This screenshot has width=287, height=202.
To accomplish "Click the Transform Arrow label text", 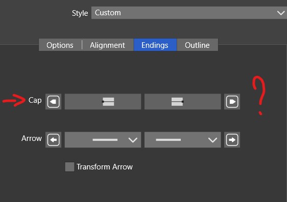I will 105,167.
